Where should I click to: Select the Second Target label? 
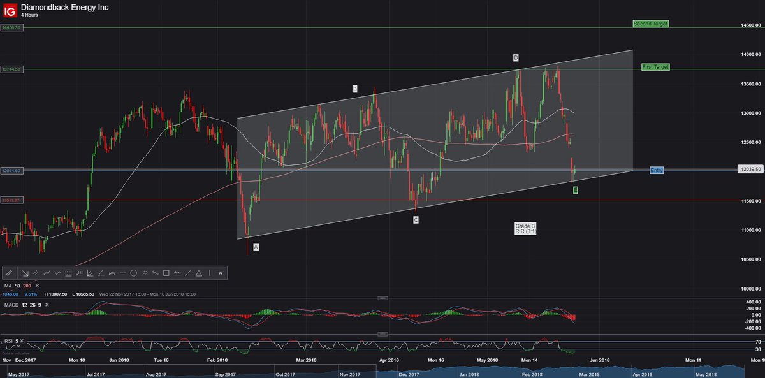(x=651, y=24)
